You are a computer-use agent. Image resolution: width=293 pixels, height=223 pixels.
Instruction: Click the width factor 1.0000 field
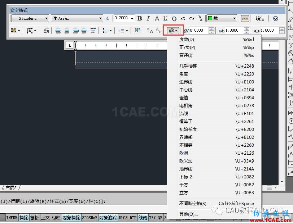point(270,30)
